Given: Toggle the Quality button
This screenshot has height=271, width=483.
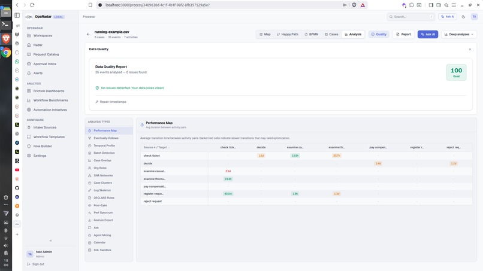Looking at the screenshot, I should 379,34.
